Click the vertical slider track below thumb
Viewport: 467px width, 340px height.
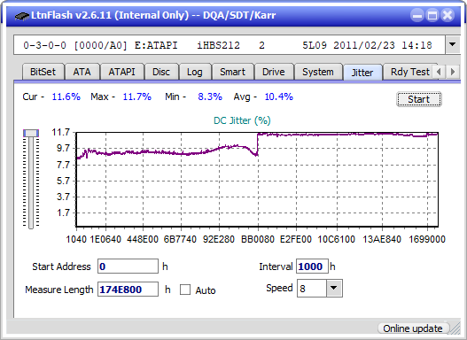(x=31, y=183)
